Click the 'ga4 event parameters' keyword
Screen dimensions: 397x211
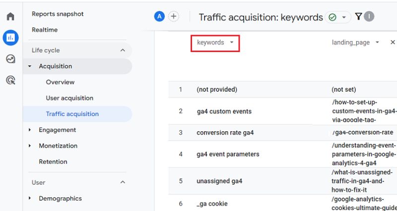[x=228, y=154]
